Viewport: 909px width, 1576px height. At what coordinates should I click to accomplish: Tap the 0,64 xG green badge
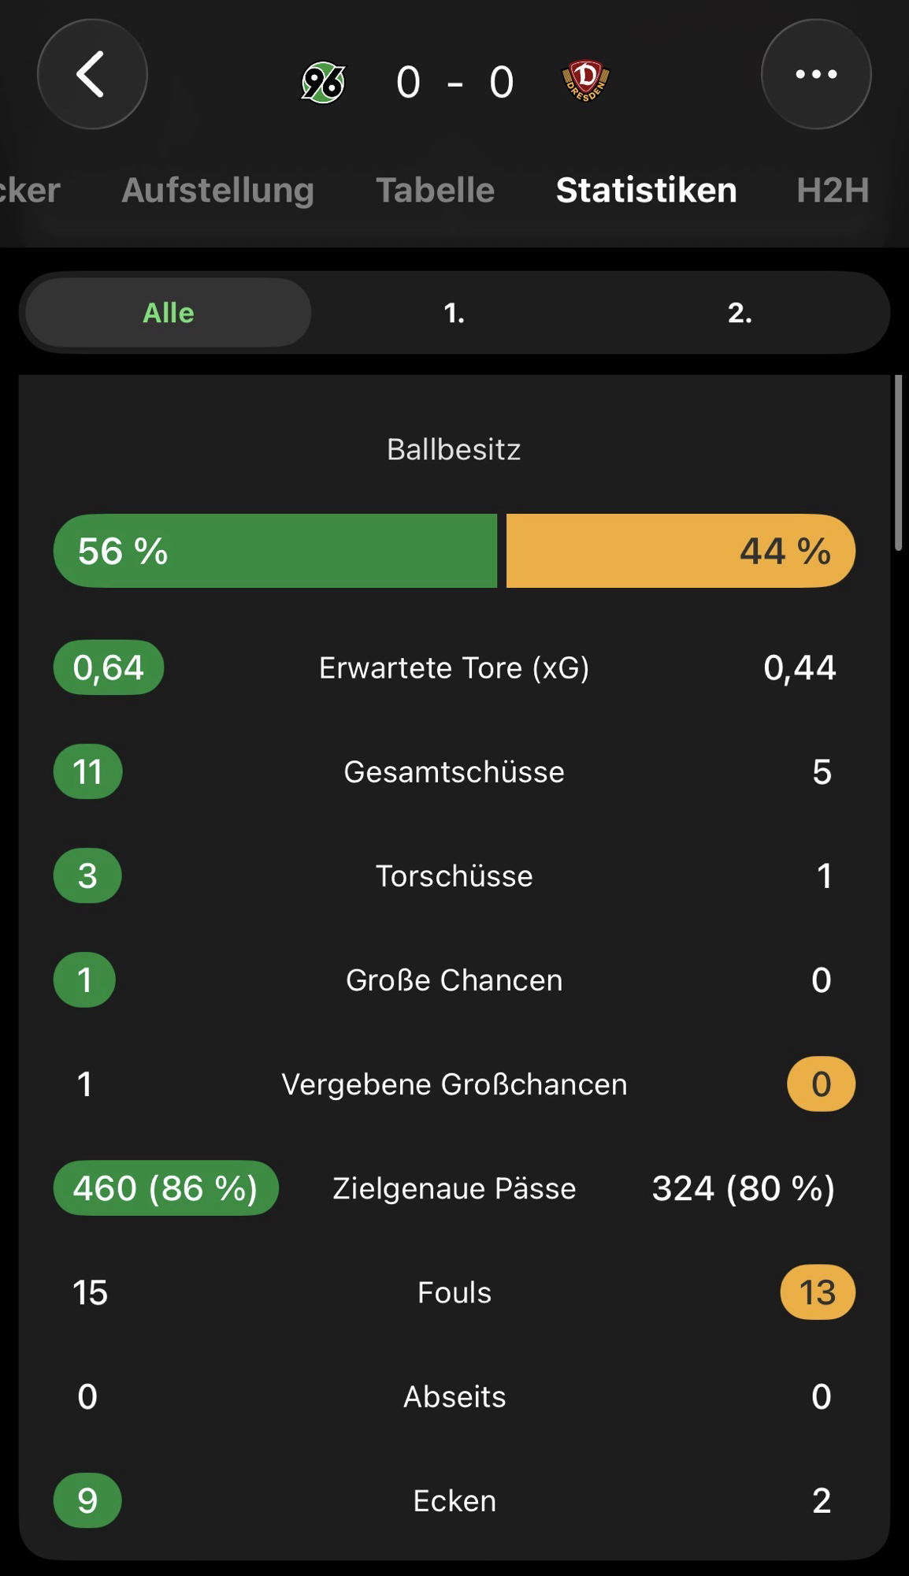pos(109,668)
